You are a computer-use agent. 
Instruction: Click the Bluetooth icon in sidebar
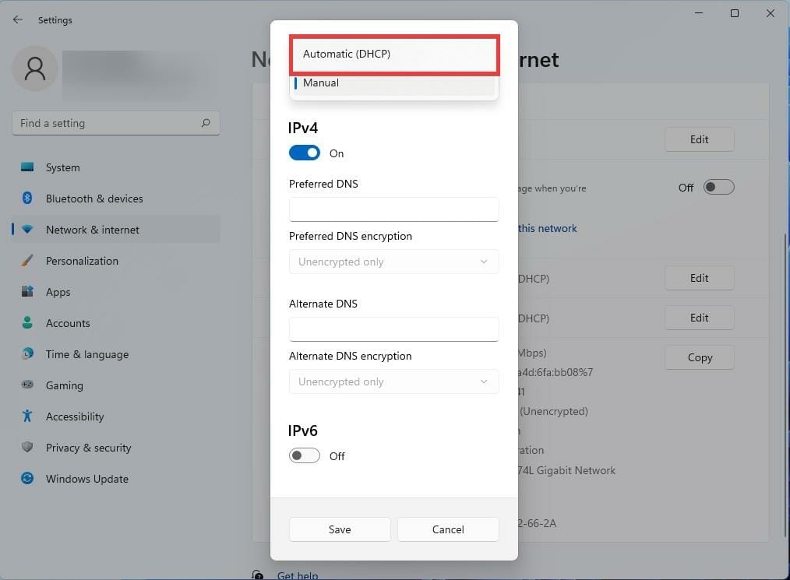point(27,199)
